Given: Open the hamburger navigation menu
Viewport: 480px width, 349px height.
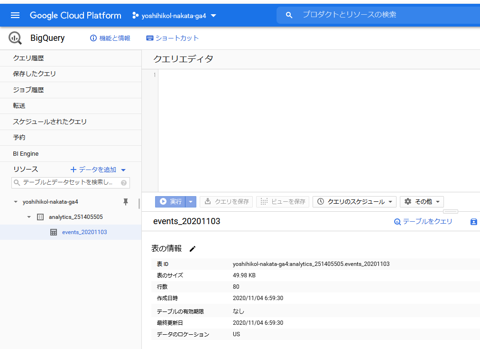Looking at the screenshot, I should tap(15, 15).
